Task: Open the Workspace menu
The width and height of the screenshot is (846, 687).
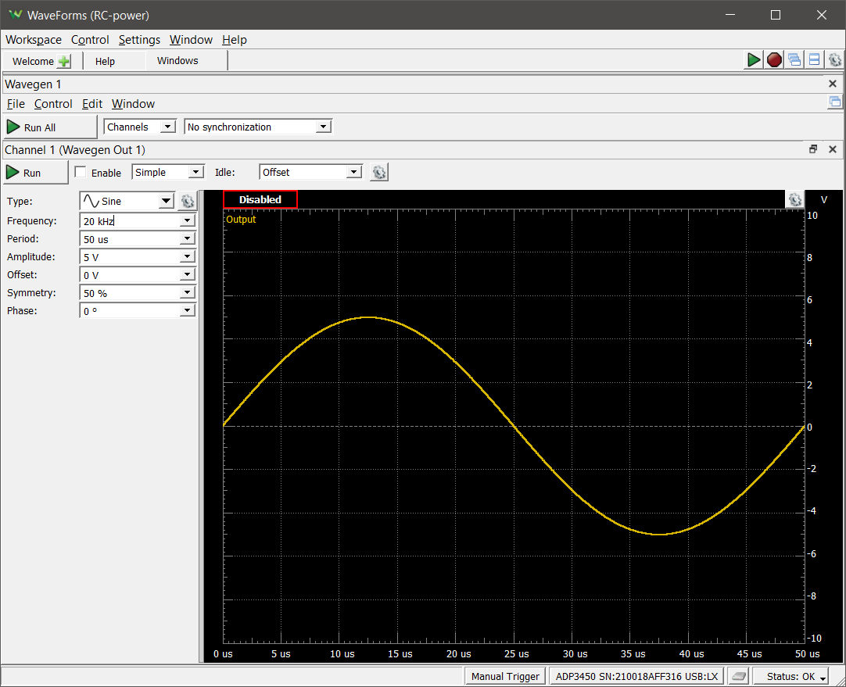Action: (34, 40)
